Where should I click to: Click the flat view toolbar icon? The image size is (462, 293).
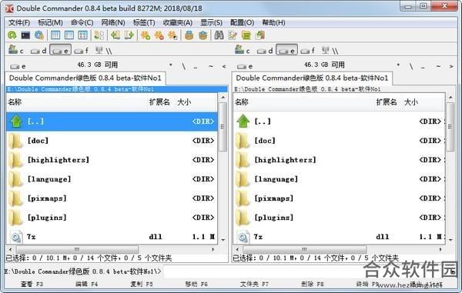[x=99, y=35]
